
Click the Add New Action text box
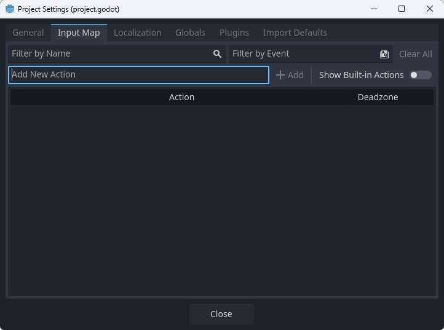coord(139,75)
